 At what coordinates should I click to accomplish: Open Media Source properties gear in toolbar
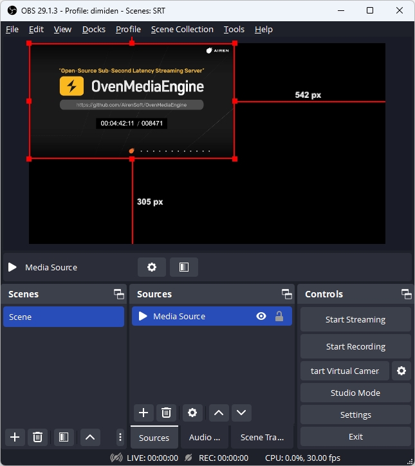pyautogui.click(x=152, y=267)
